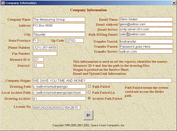177x131 pixels.
Task: Focus the Address text box
Action: point(59,27)
